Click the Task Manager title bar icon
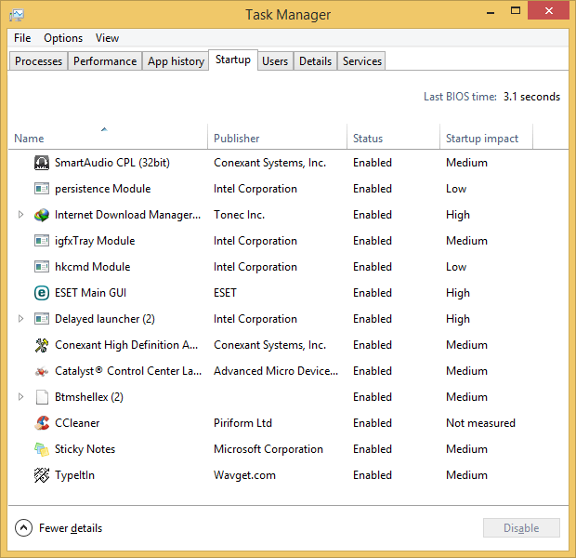576x558 pixels. (x=17, y=15)
